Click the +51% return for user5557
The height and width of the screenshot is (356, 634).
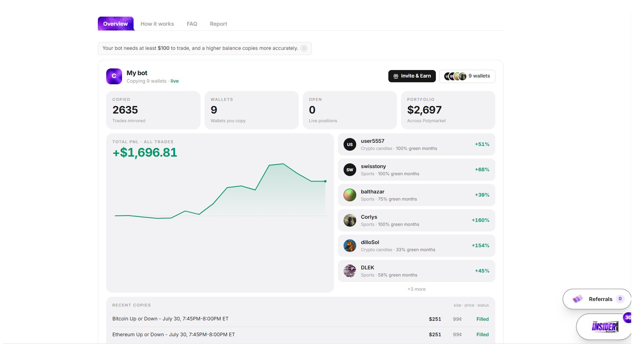(x=482, y=144)
